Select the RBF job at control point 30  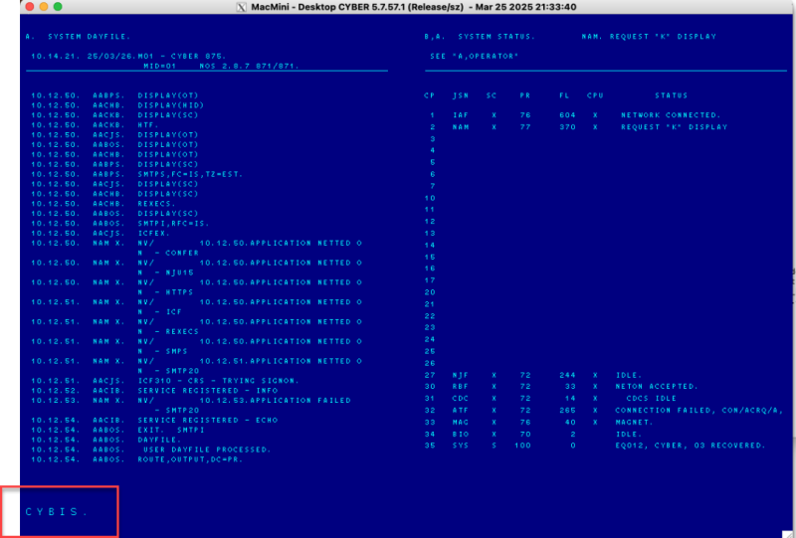(461, 387)
